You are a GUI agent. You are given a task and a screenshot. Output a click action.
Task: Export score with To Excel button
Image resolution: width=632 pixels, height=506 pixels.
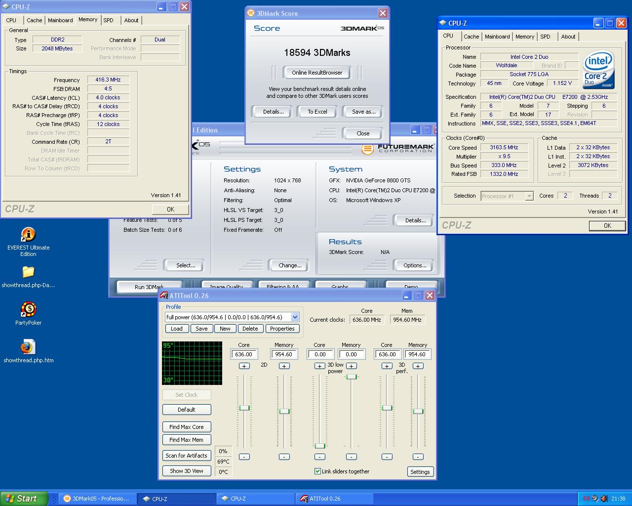pyautogui.click(x=317, y=112)
